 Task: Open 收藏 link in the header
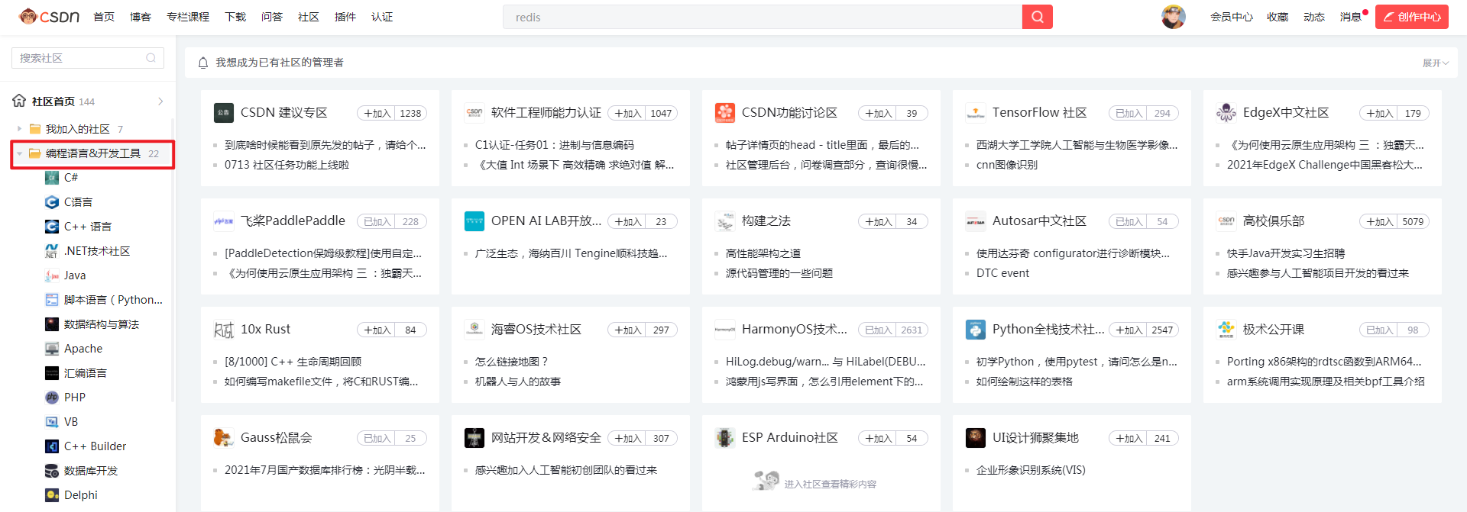click(x=1278, y=17)
